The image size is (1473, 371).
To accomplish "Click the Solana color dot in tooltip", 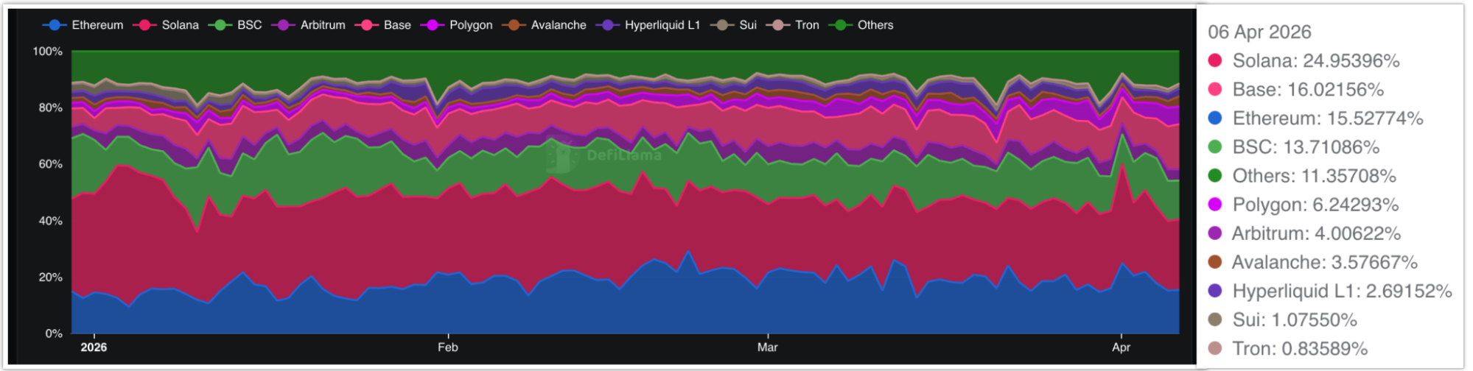I will (x=1215, y=60).
